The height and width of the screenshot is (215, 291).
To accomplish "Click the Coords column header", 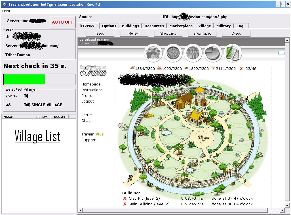I will tap(59, 117).
